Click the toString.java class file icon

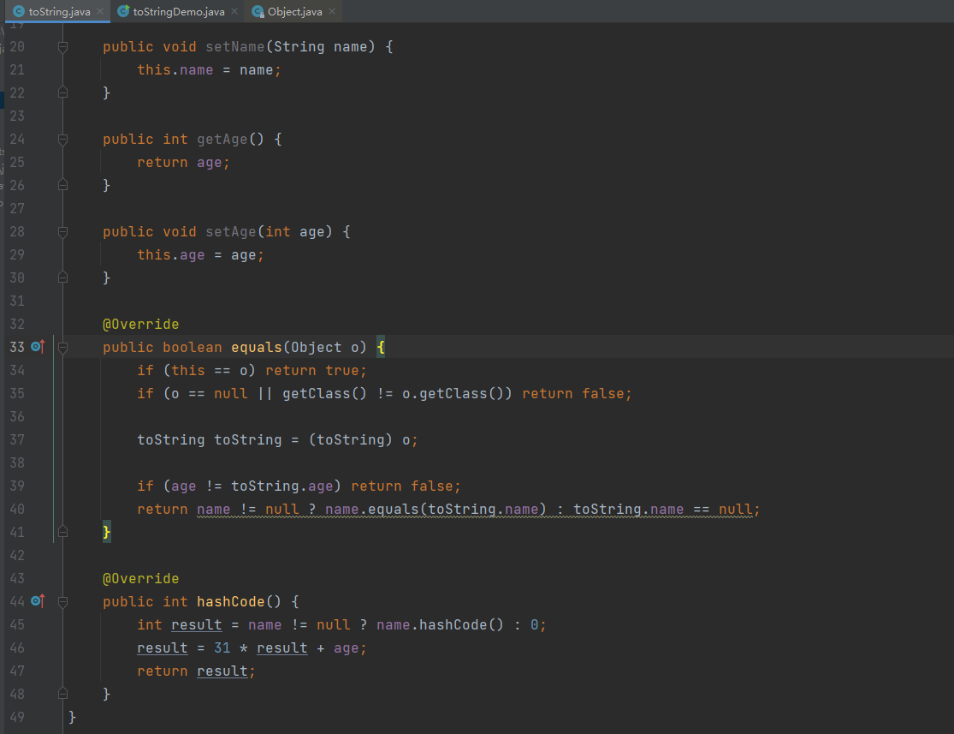coord(19,11)
